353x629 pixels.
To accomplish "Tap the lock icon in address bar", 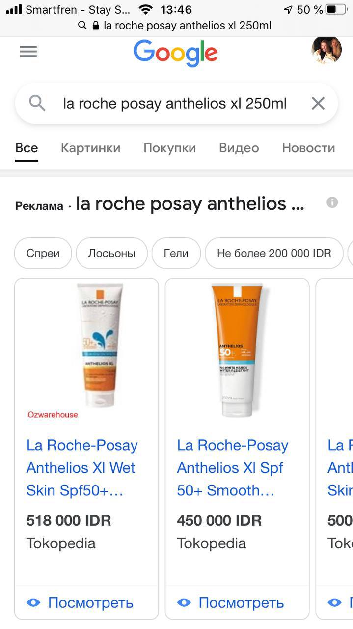I will (96, 26).
